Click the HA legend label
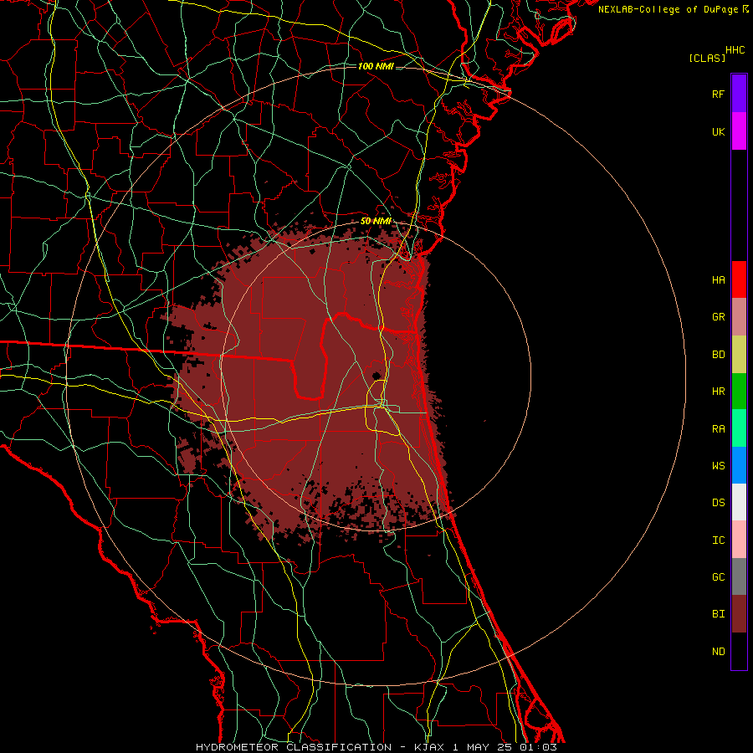This screenshot has width=753, height=753. pos(718,280)
